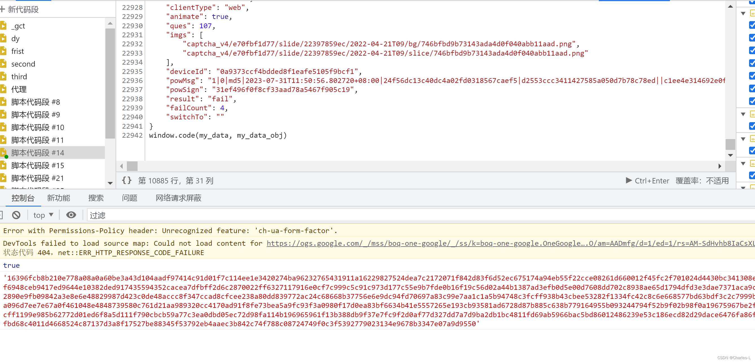
Task: Uncheck the first breakpoint checkbox
Action: [752, 25]
